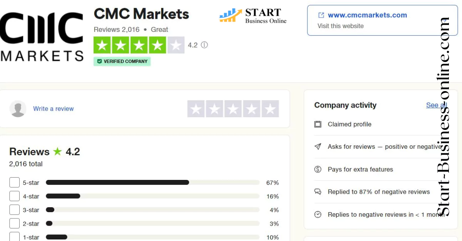
Task: Click the Verified Company badge
Action: coord(122,61)
